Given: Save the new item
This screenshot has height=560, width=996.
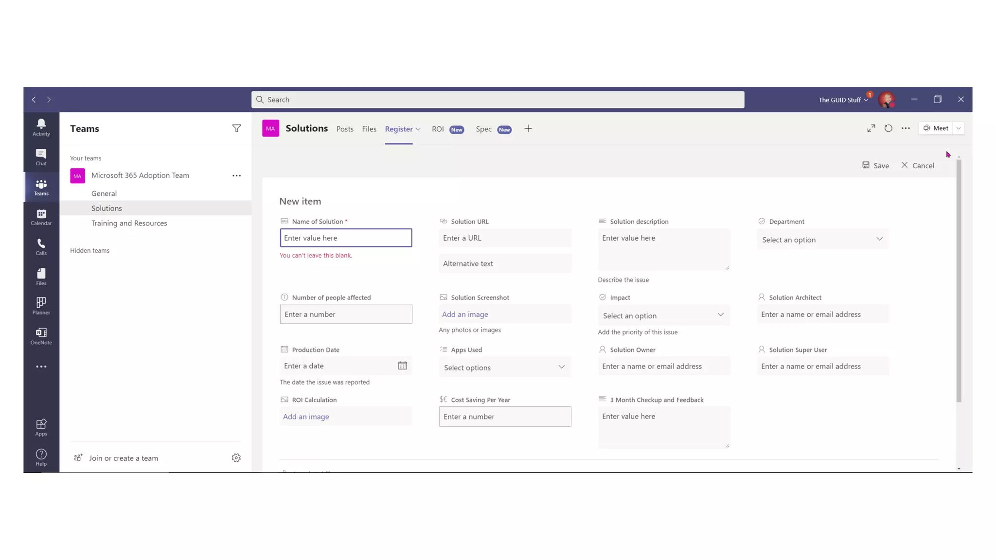Looking at the screenshot, I should (x=875, y=165).
